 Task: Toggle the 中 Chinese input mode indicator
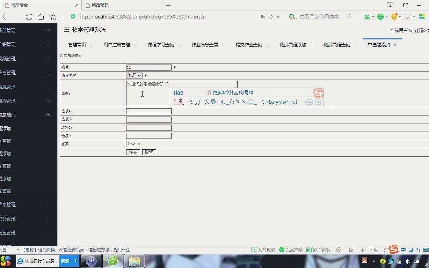click(403, 250)
